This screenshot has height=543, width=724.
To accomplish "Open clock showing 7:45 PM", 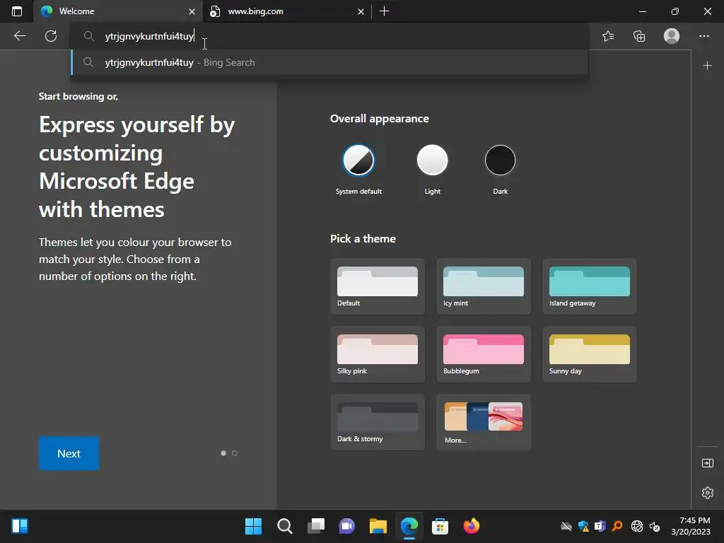I will point(691,526).
